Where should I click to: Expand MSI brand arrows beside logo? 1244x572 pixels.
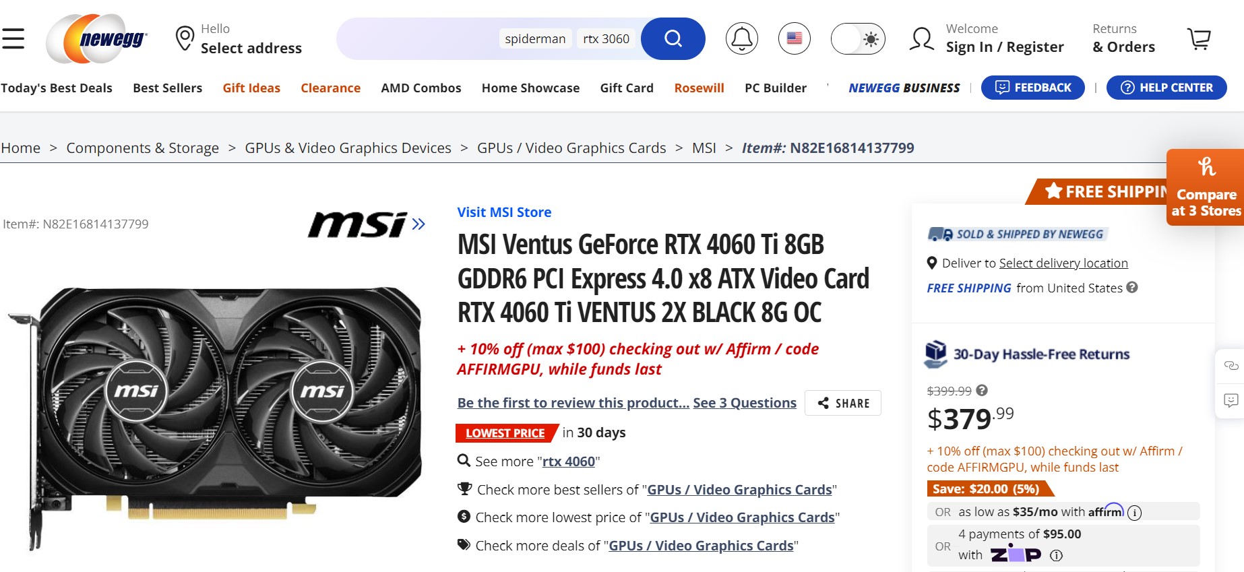point(418,224)
